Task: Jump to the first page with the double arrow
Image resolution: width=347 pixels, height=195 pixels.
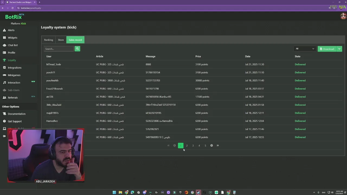Action: (168, 145)
